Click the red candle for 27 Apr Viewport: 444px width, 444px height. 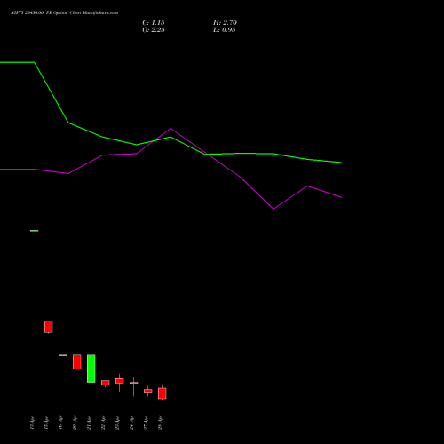pyautogui.click(x=148, y=391)
